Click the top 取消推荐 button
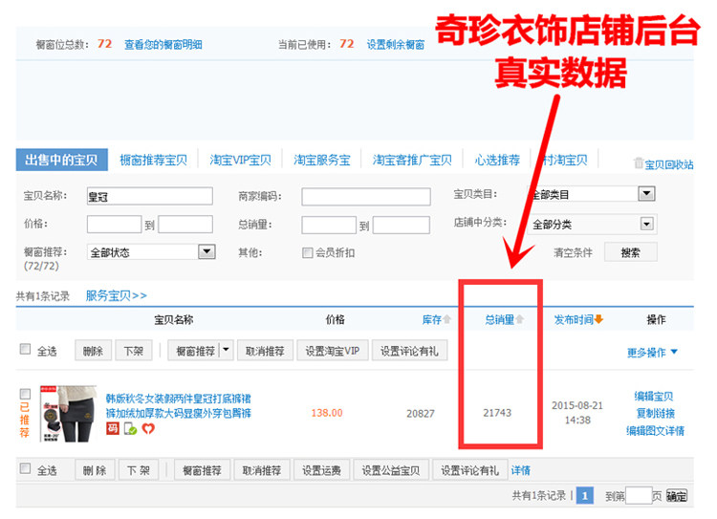This screenshot has width=717, height=519. click(x=265, y=351)
